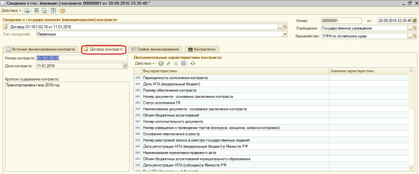The image size is (419, 174).
Task: Open calendar for Дата контракта field
Action: tap(125, 66)
